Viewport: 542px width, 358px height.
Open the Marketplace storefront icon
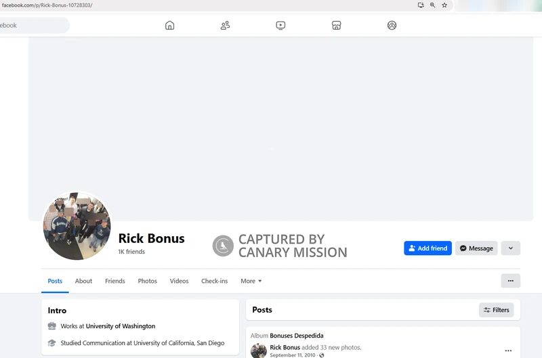336,25
